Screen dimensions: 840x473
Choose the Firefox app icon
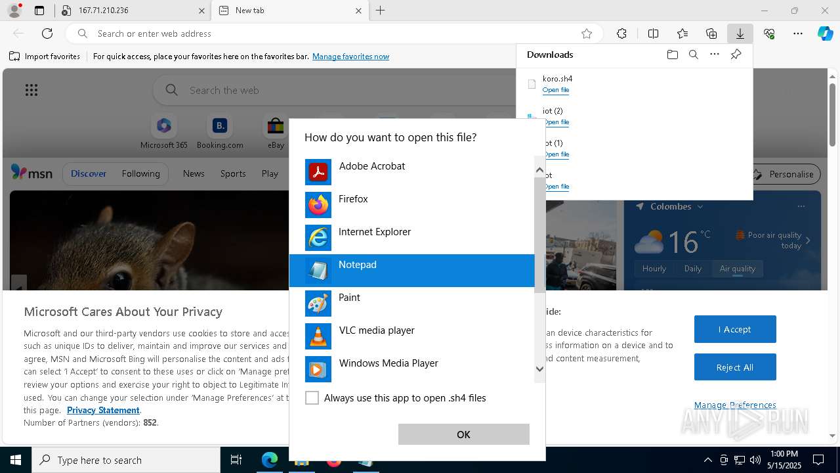[318, 205]
